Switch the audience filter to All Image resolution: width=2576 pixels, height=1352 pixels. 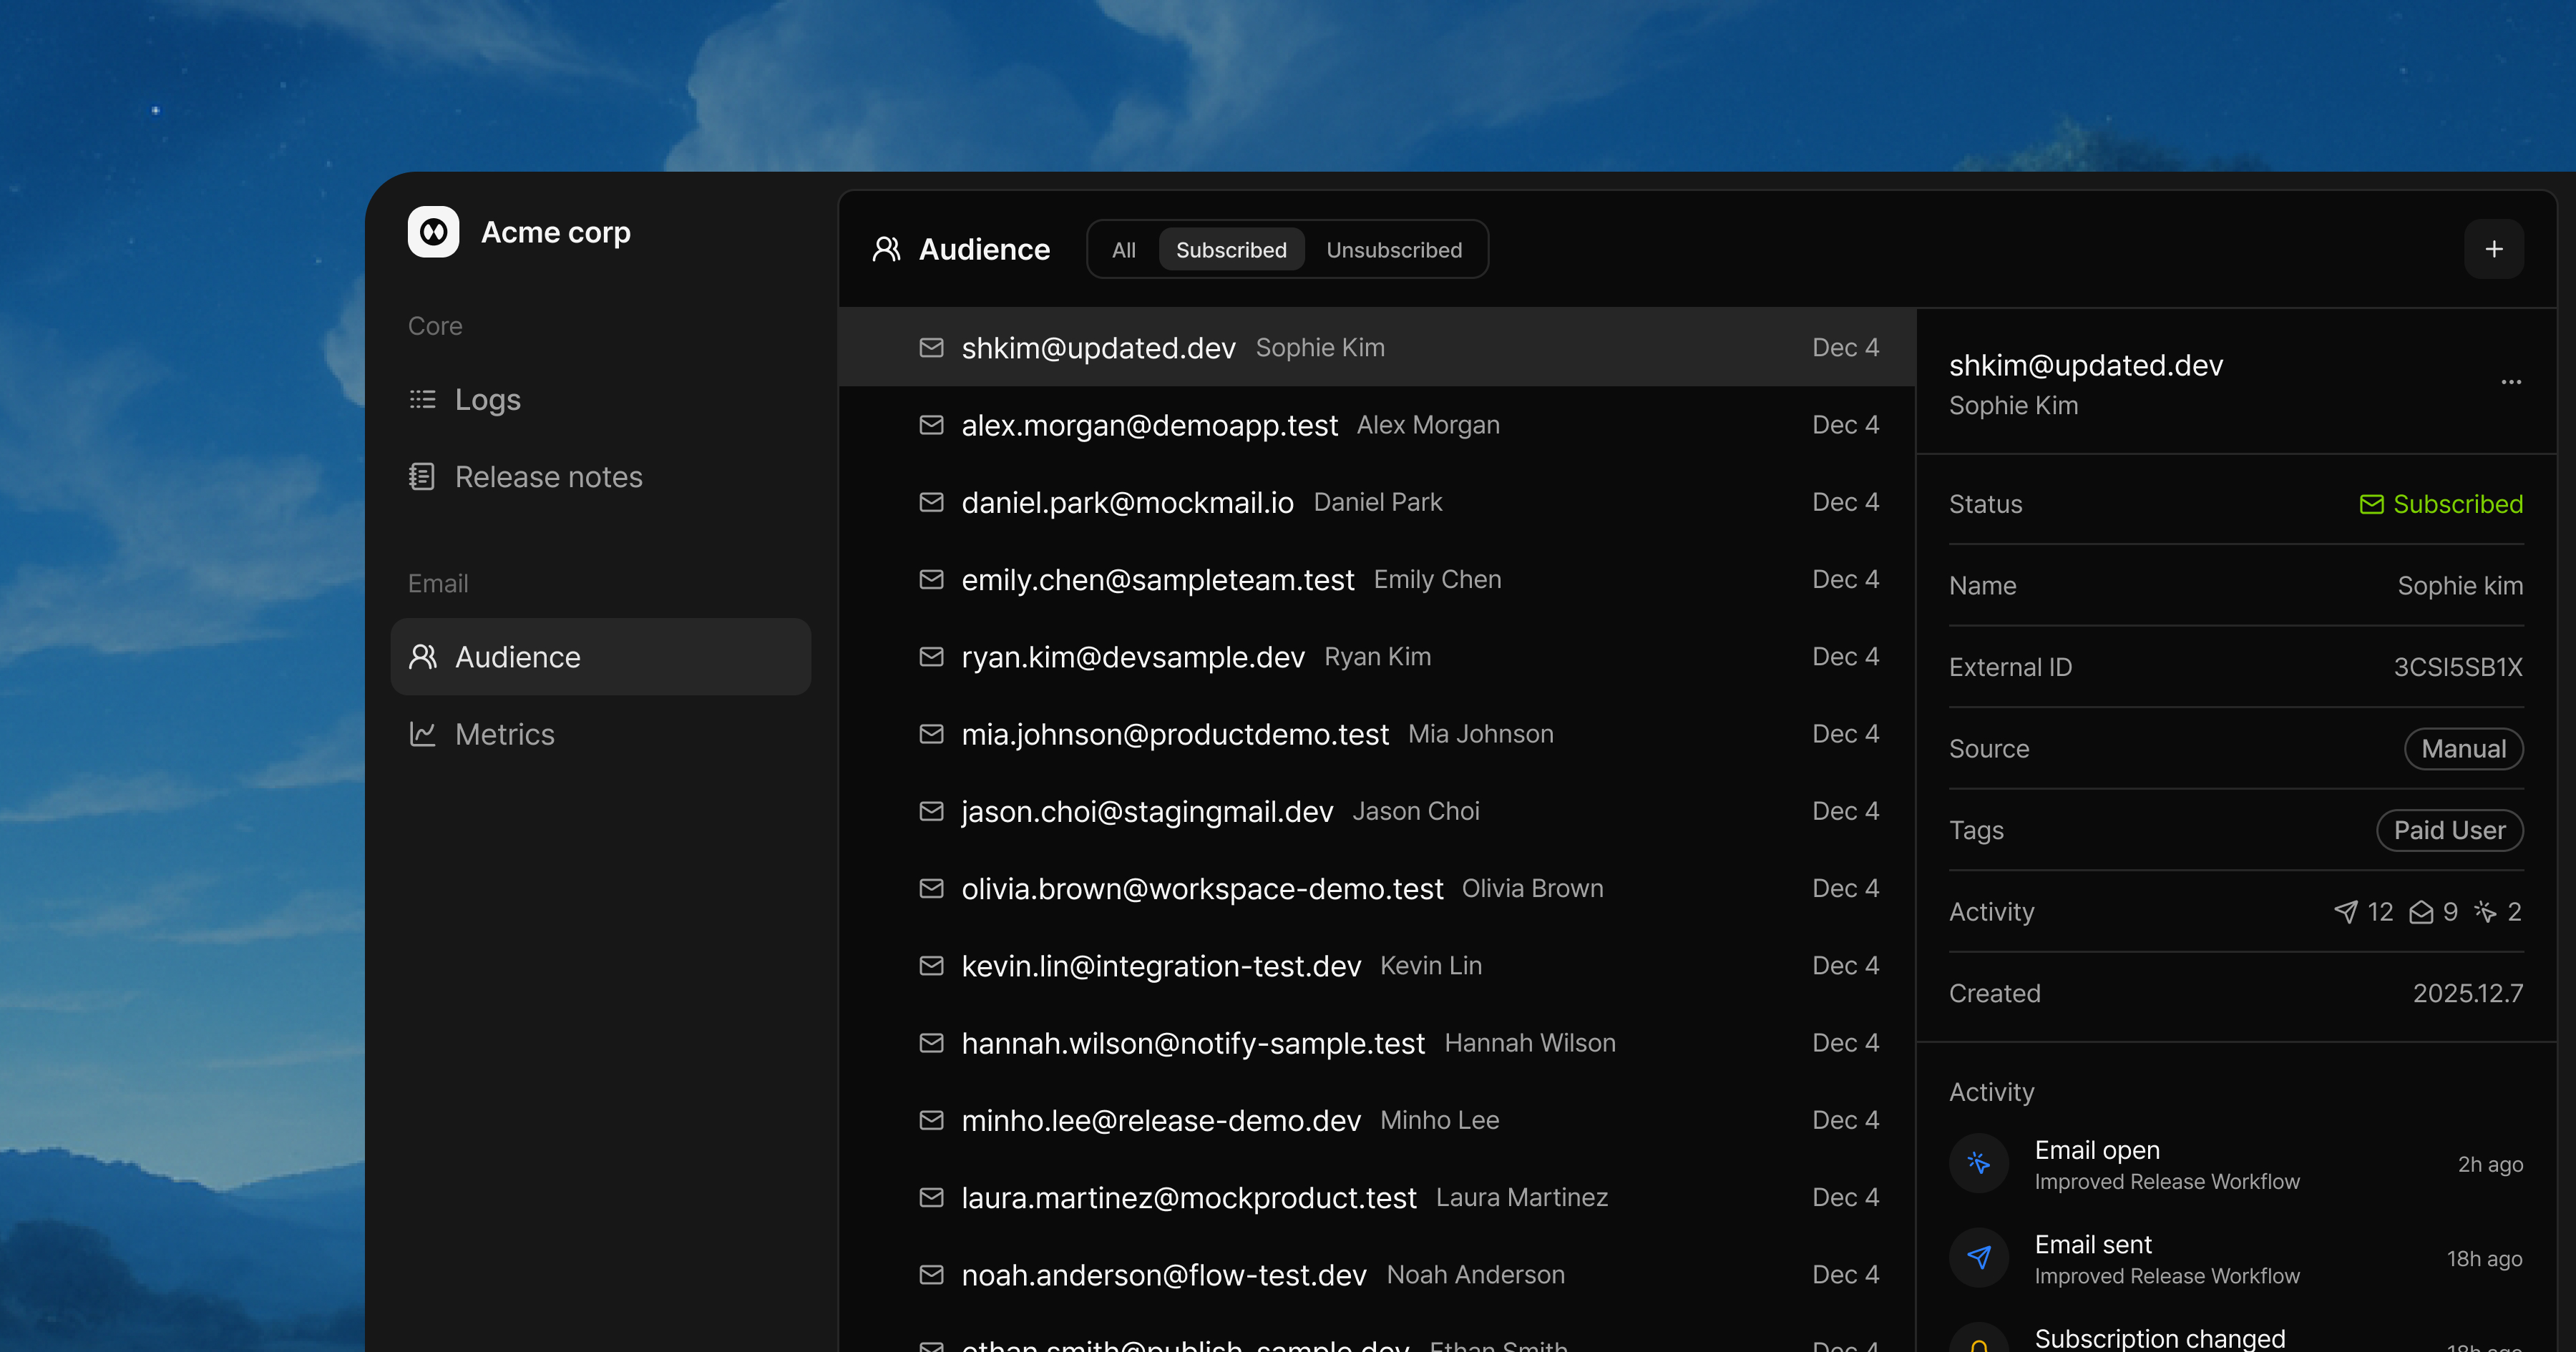click(1123, 249)
